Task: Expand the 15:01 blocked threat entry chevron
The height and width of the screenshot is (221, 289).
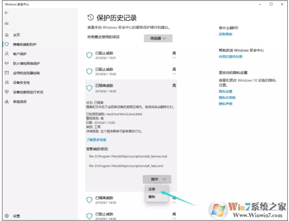Action: point(174,58)
